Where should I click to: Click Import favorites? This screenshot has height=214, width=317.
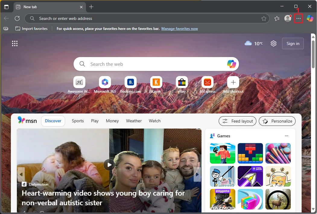point(31,28)
